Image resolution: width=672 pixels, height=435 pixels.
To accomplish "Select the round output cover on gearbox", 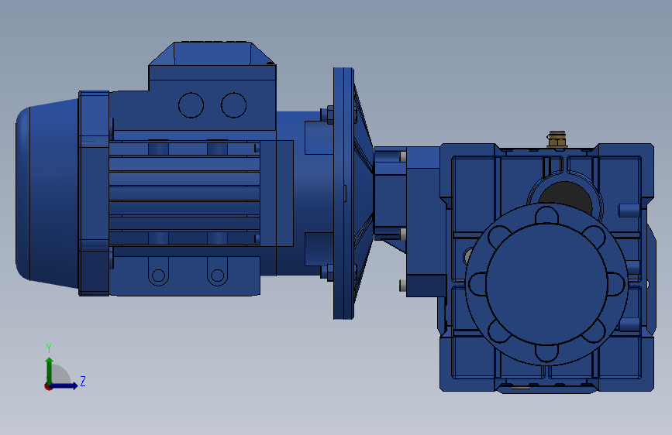I will point(546,284).
